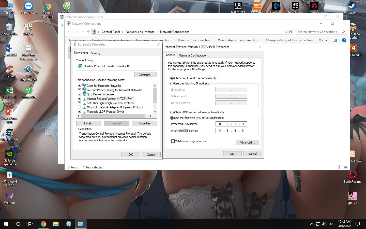Open TeamViewer desktop icon

point(28,8)
